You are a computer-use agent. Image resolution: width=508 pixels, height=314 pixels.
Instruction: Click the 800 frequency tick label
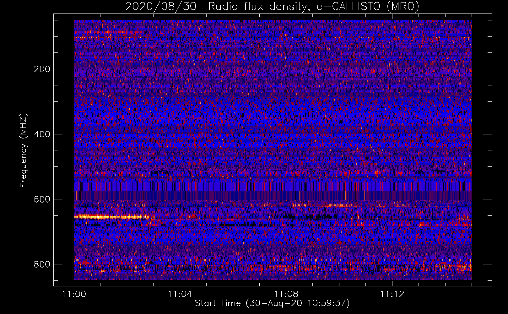point(42,264)
